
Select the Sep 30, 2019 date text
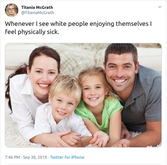pos(35,157)
